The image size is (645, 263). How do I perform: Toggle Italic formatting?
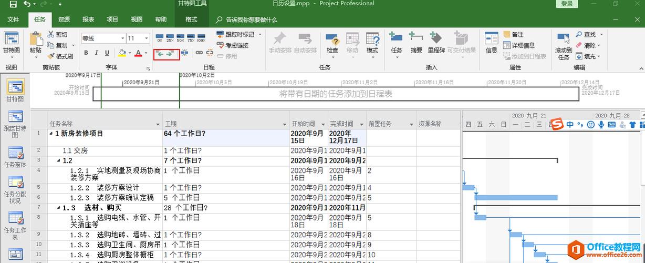(97, 53)
